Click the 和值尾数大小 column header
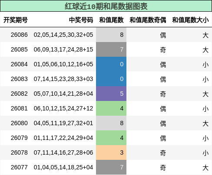This screenshot has height=175, width=212. 190,20
